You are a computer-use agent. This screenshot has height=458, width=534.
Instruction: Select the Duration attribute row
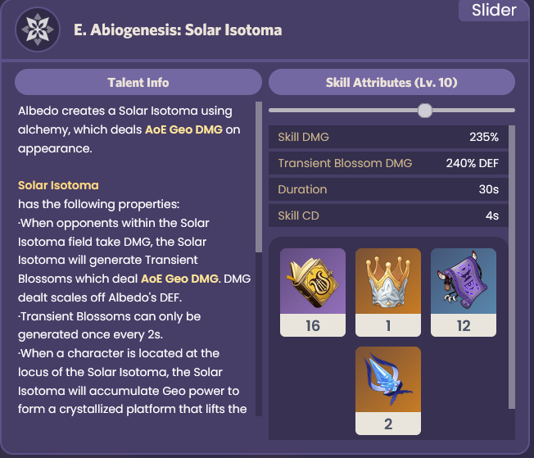click(x=388, y=189)
